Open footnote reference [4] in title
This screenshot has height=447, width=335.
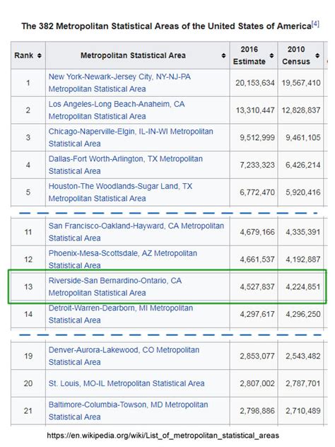(x=315, y=24)
